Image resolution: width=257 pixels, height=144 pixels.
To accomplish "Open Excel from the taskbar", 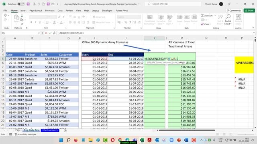I will click(142, 140).
